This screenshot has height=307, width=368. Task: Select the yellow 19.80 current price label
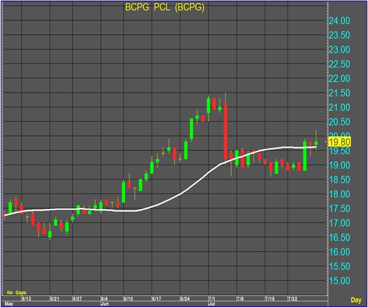coord(339,142)
